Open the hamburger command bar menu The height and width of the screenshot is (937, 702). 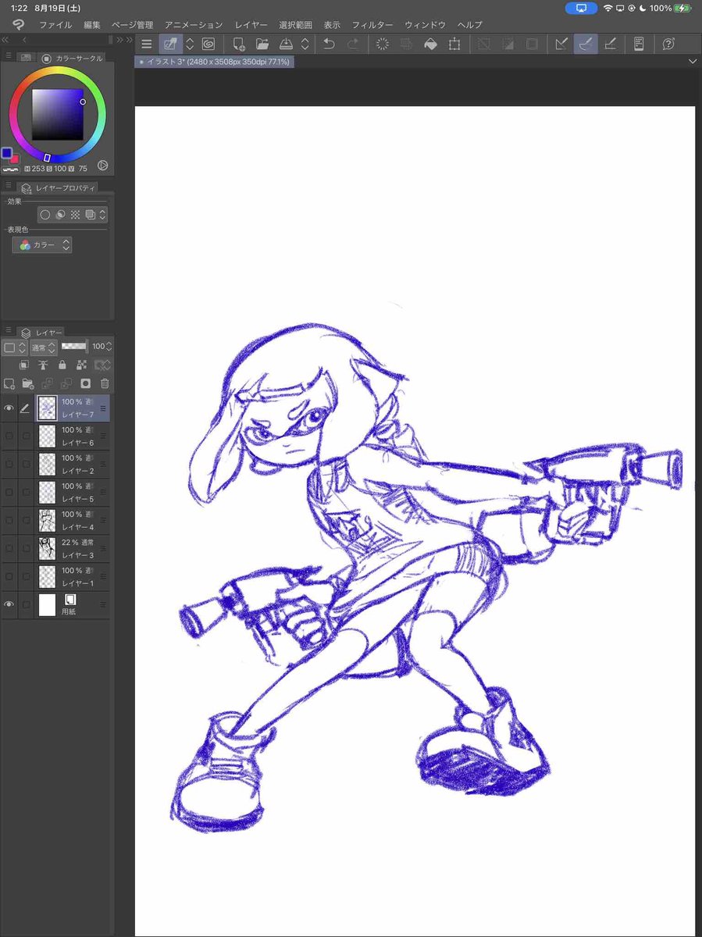[146, 45]
